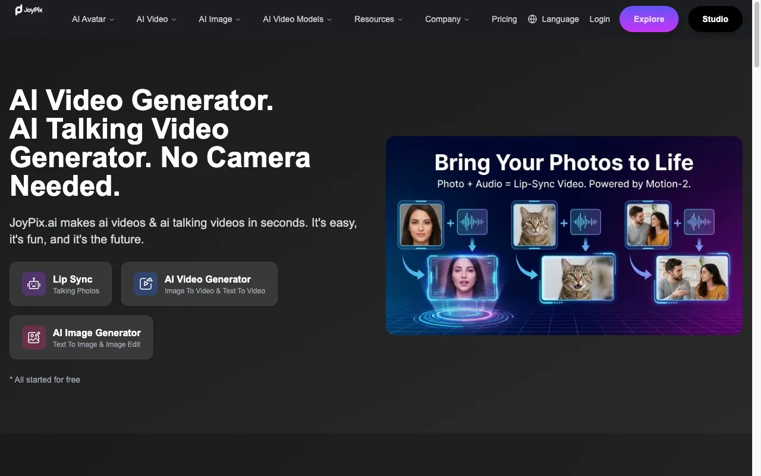
Task: Open the Lip Sync Talking Photos card
Action: coord(61,284)
